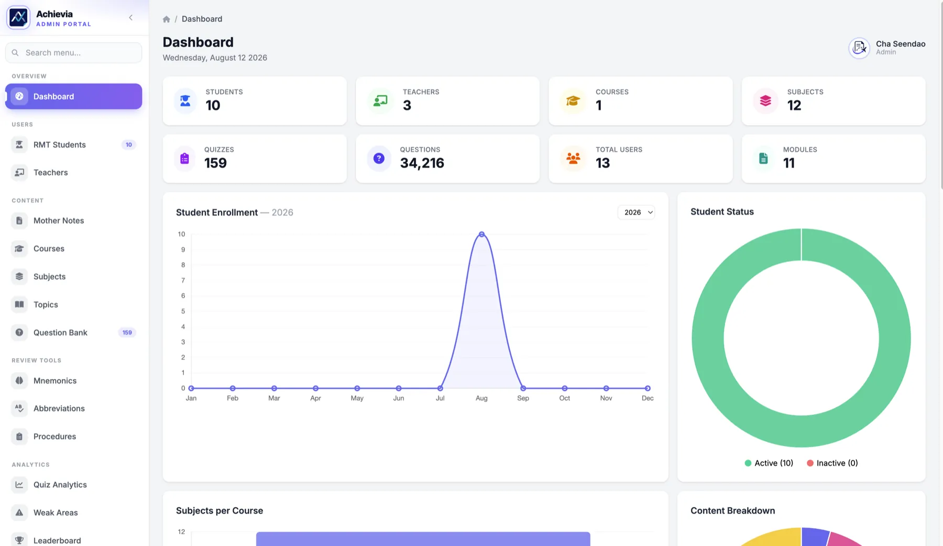Image resolution: width=943 pixels, height=546 pixels.
Task: Click the Subjects stat card icon
Action: 765,101
